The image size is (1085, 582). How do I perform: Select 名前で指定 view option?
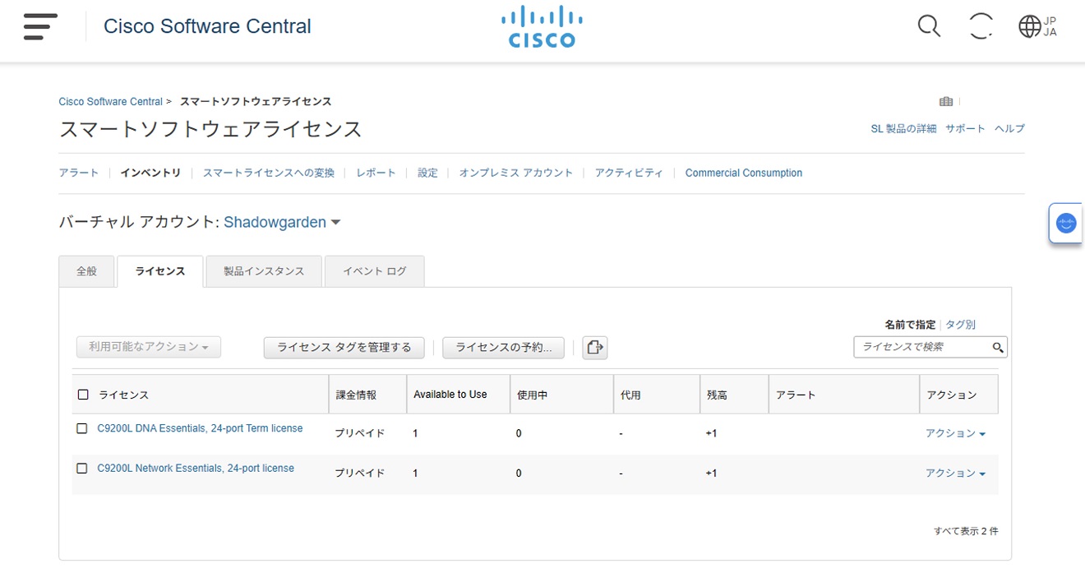click(910, 325)
